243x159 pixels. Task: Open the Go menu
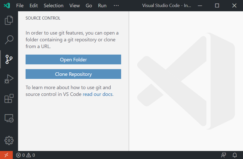[89, 5]
